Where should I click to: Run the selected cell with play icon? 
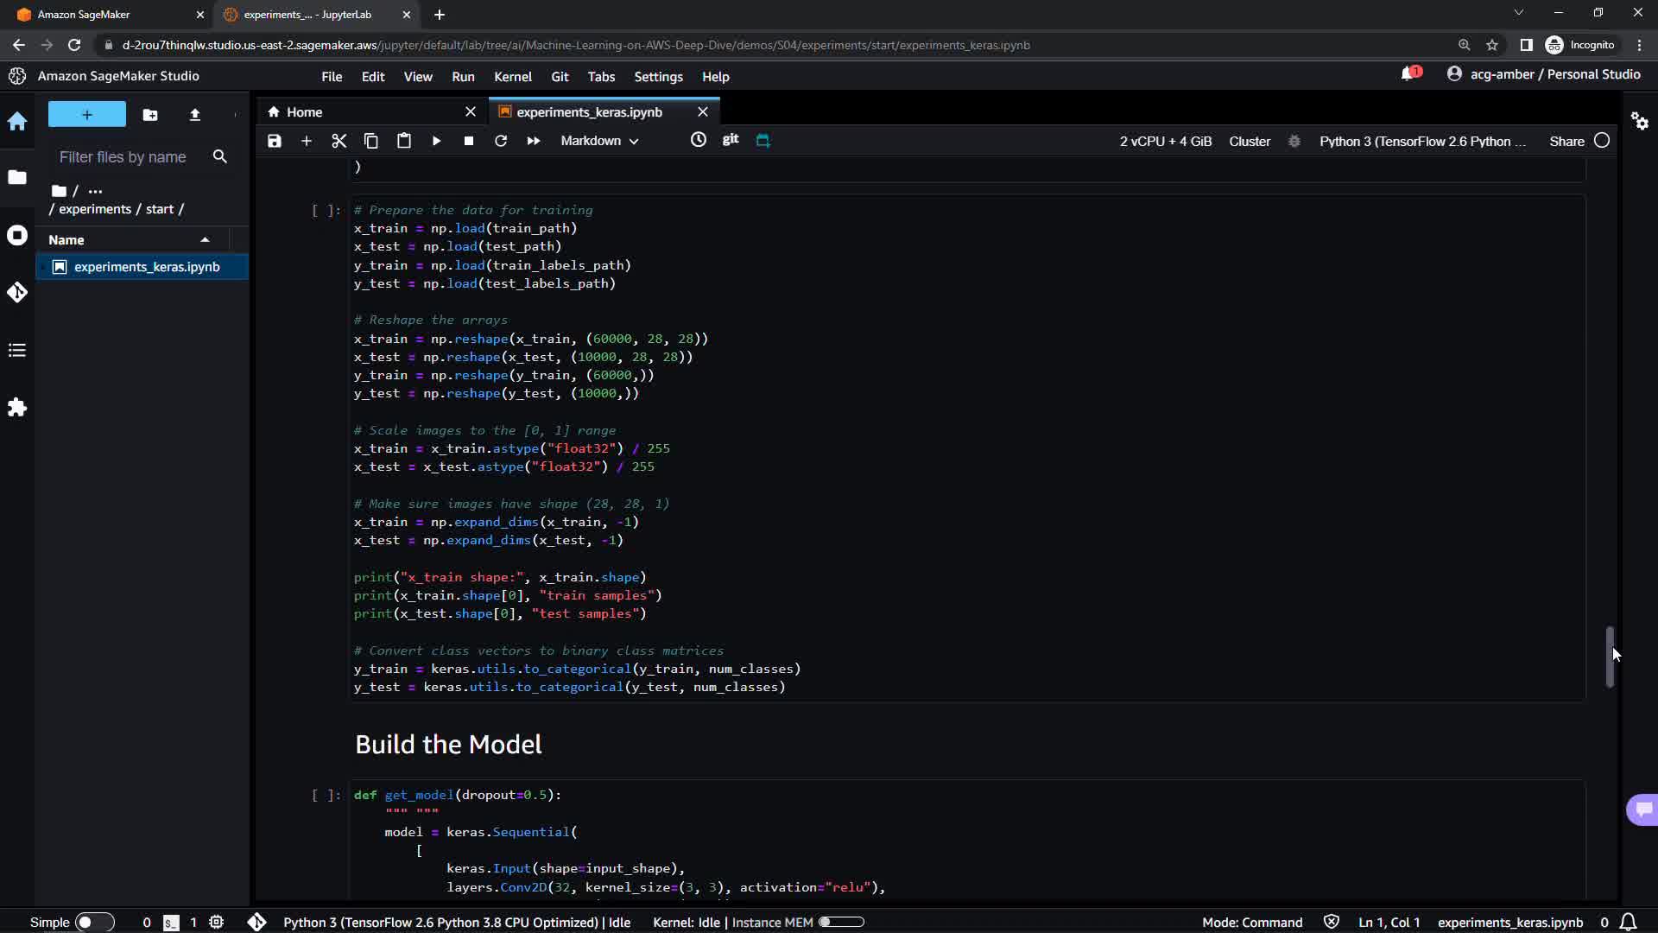[x=436, y=141]
